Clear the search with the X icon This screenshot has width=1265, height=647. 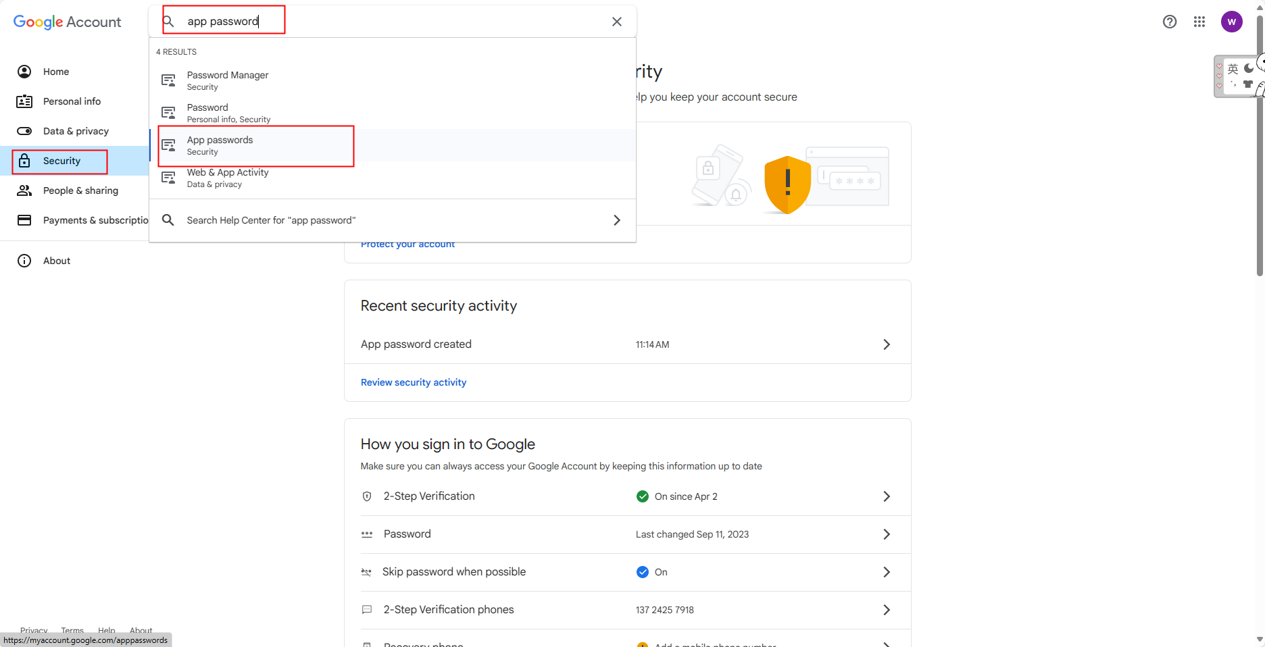[x=617, y=22]
